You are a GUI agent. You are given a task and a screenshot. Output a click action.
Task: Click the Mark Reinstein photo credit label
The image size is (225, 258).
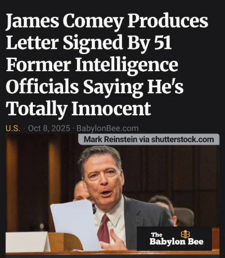(149, 139)
